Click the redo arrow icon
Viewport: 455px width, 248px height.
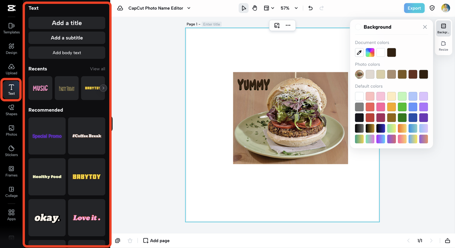coord(322,8)
